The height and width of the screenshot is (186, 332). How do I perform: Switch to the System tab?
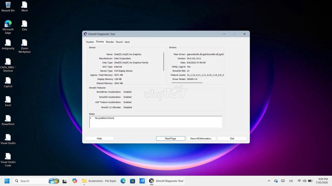[x=90, y=42]
